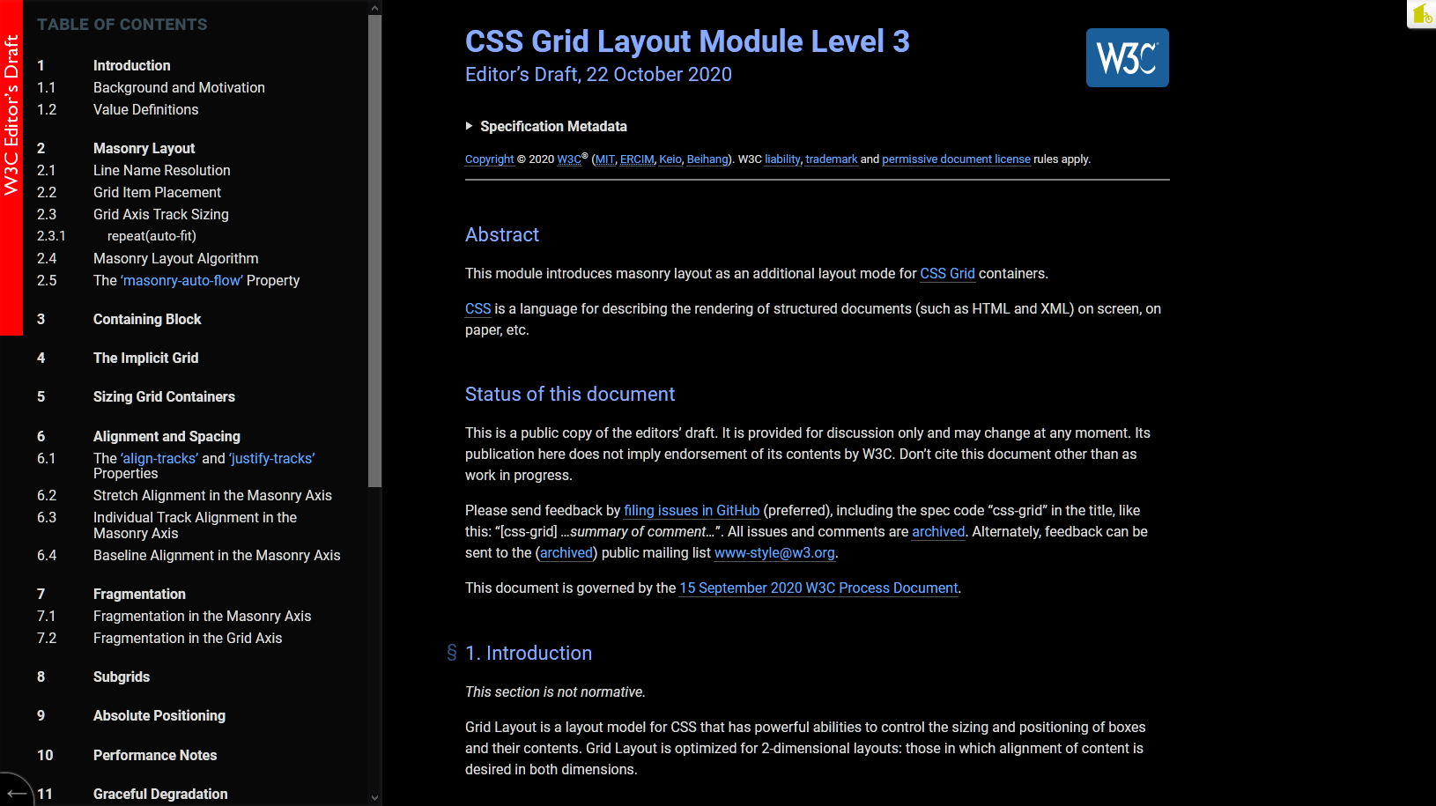Click the permissive document license link

click(956, 159)
